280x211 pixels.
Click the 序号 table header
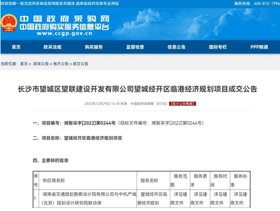[x=36, y=181]
